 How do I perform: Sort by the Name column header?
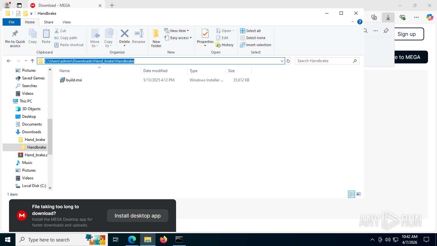[x=99, y=71]
